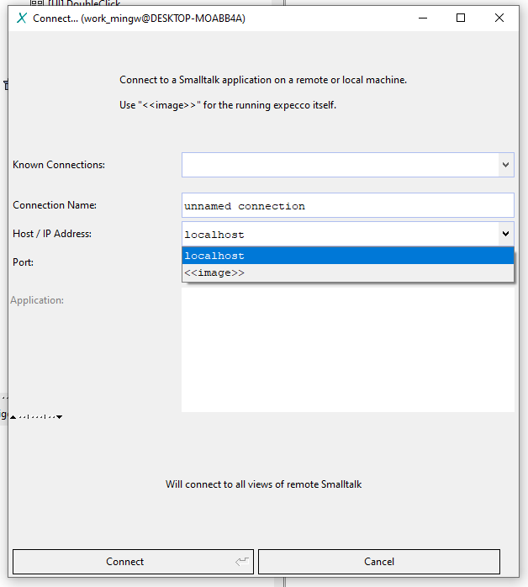Select localhost from the host list
This screenshot has height=587, width=528.
[347, 256]
